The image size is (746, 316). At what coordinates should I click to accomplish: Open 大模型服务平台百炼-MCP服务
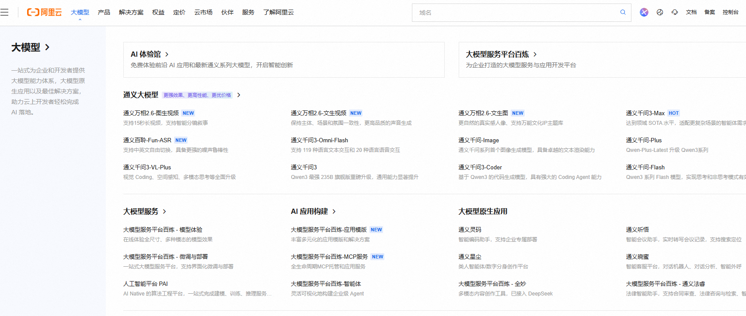(x=329, y=257)
